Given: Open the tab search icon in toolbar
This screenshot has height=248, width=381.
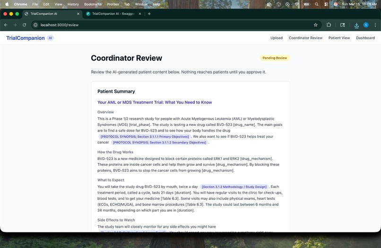Looking at the screenshot, I should pos(343,25).
